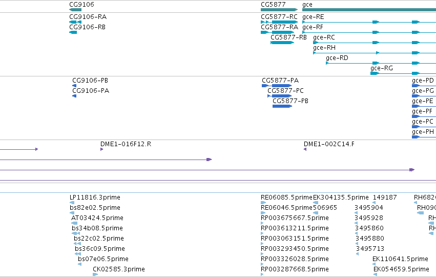Select protein CG5877-PC
The width and height of the screenshot is (436, 277).
279,96
